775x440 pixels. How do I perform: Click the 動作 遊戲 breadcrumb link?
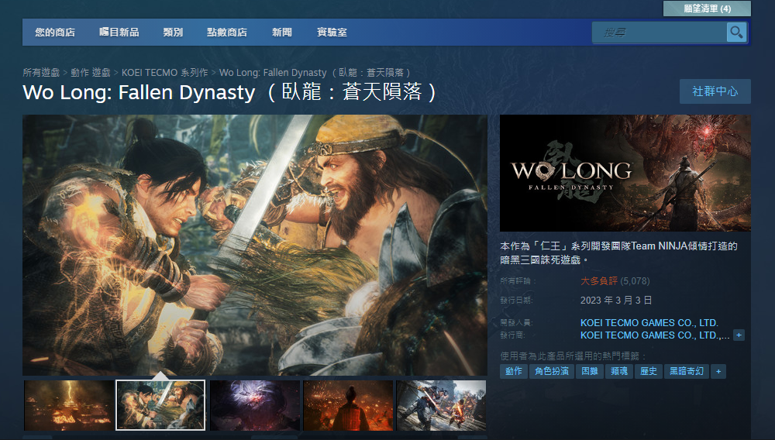(91, 73)
